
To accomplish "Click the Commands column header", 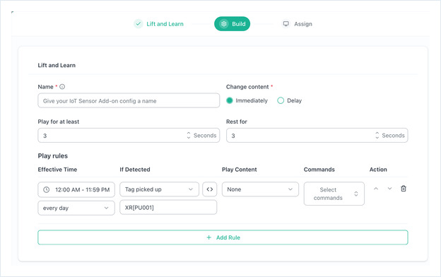I will [319, 170].
